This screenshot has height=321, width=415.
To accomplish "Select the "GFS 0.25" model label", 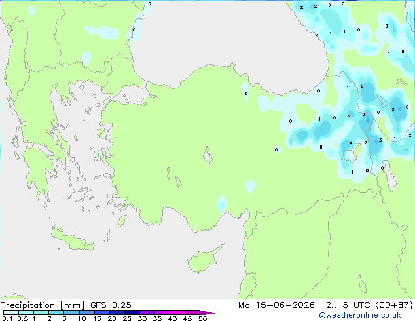I will click(111, 305).
